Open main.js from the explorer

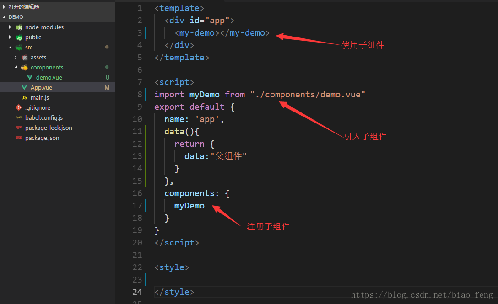pos(40,97)
